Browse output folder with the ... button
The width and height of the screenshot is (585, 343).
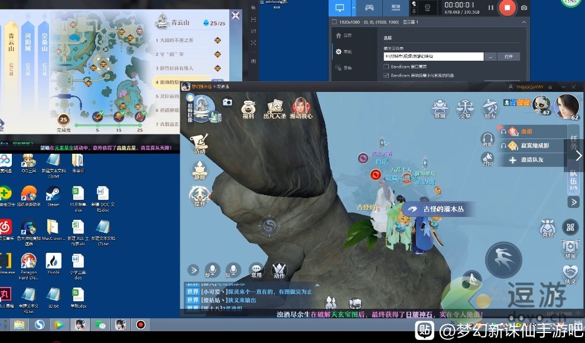490,57
